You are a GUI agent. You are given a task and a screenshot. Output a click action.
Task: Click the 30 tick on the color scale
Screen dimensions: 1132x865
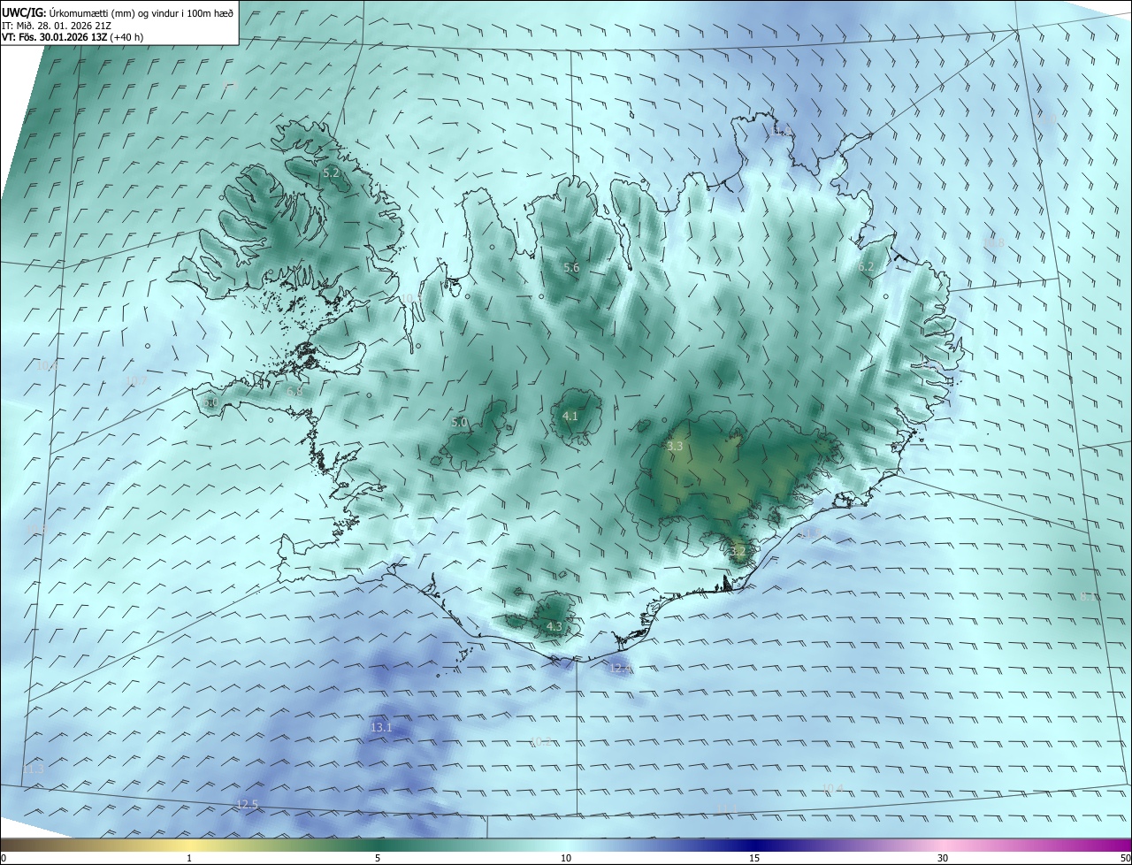pos(943,858)
